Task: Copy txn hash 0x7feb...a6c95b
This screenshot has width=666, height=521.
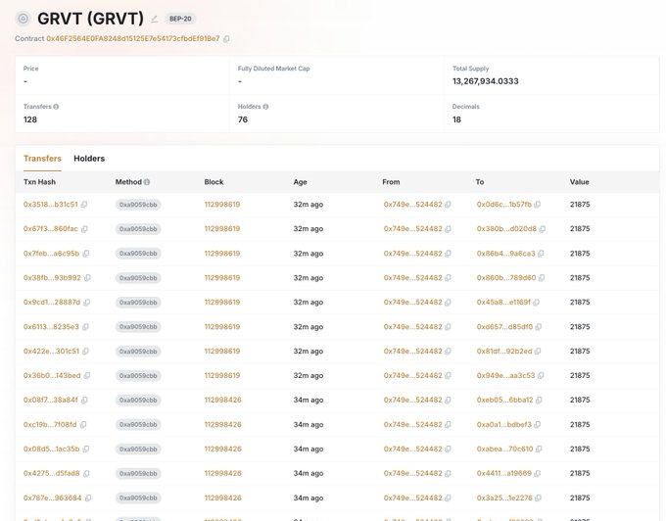Action: click(86, 254)
